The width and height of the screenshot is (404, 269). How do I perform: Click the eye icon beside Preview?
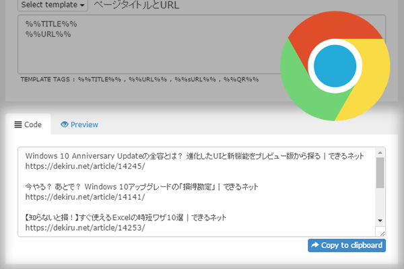[x=65, y=124]
